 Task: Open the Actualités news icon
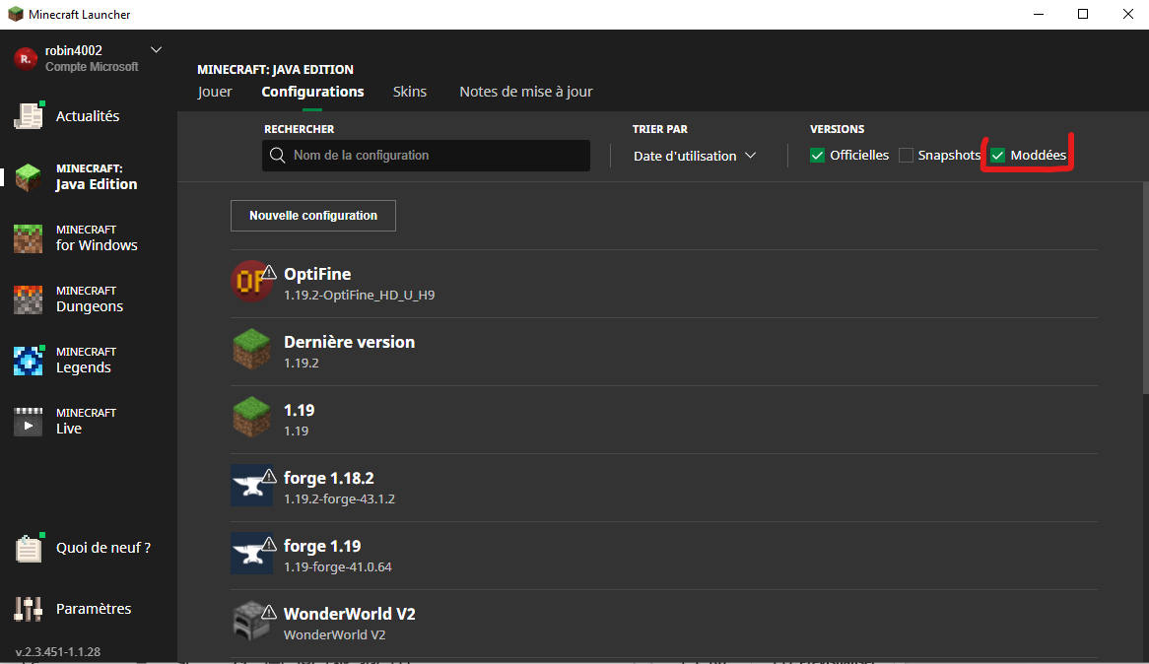(x=29, y=116)
